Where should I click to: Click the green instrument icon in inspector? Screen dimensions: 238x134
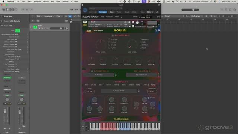(17, 31)
